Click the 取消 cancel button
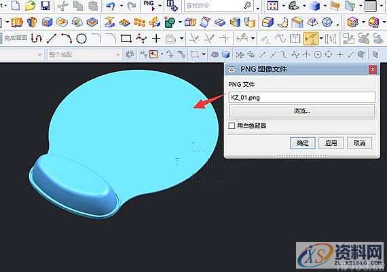The image size is (387, 272). pyautogui.click(x=359, y=143)
